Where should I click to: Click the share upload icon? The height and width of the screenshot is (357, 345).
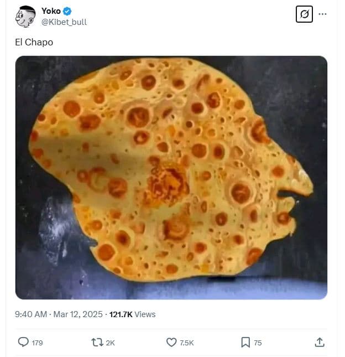coord(320,343)
